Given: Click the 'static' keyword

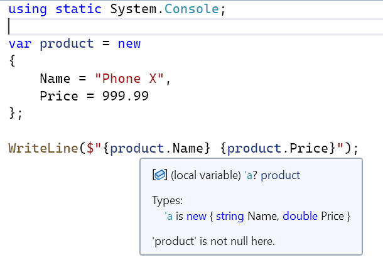Looking at the screenshot, I should click(x=78, y=9).
